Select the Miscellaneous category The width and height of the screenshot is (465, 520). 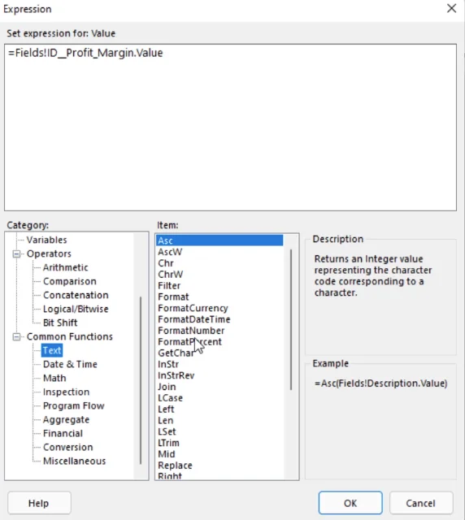click(x=74, y=461)
